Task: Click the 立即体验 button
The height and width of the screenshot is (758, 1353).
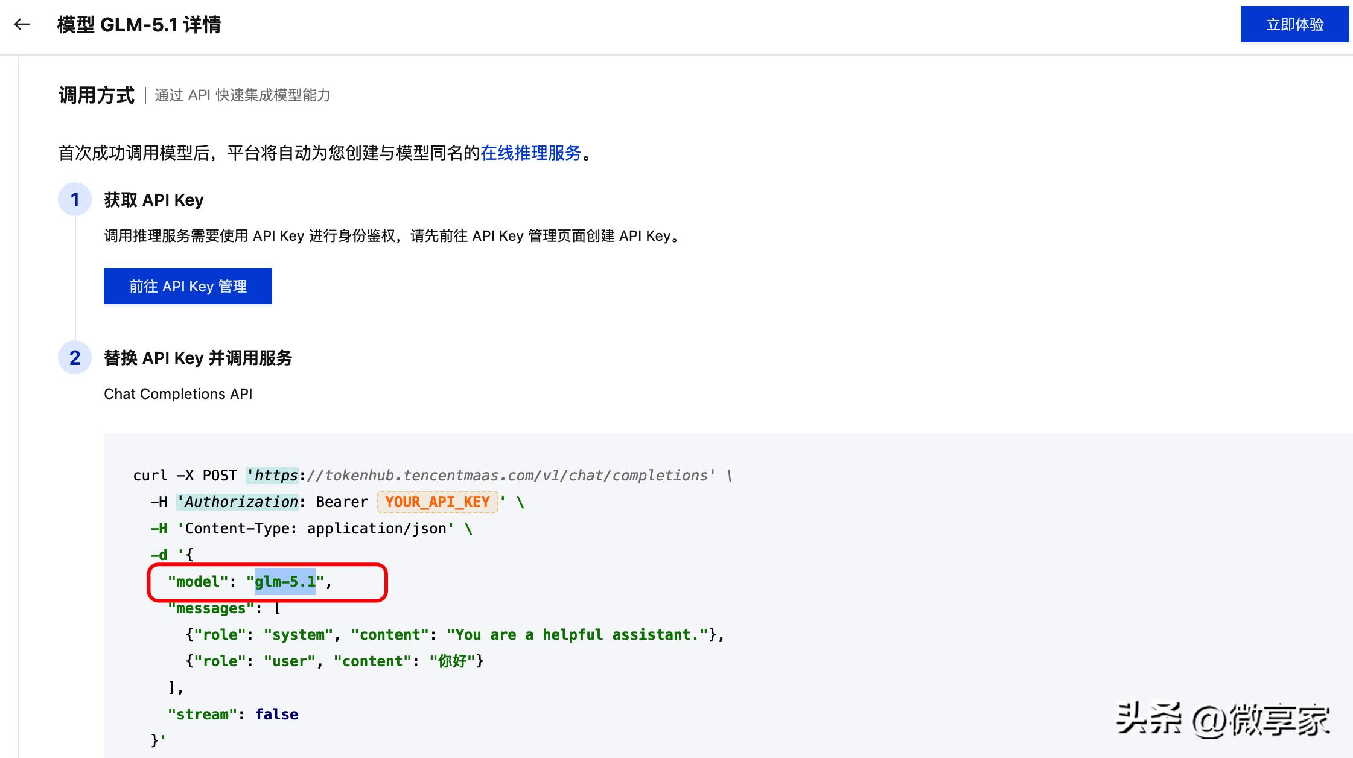Action: [x=1294, y=24]
